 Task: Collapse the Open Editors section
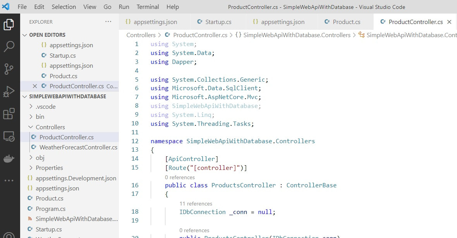coord(70,35)
